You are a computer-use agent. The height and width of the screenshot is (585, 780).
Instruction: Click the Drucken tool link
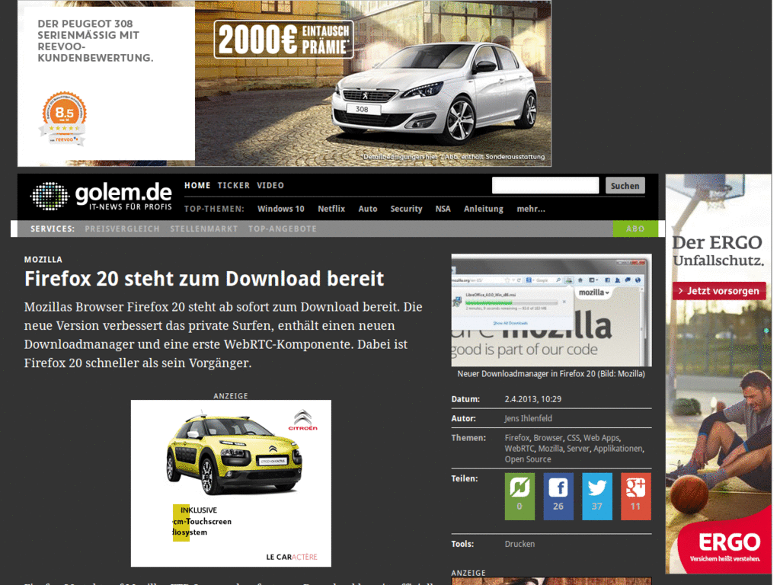pyautogui.click(x=519, y=544)
